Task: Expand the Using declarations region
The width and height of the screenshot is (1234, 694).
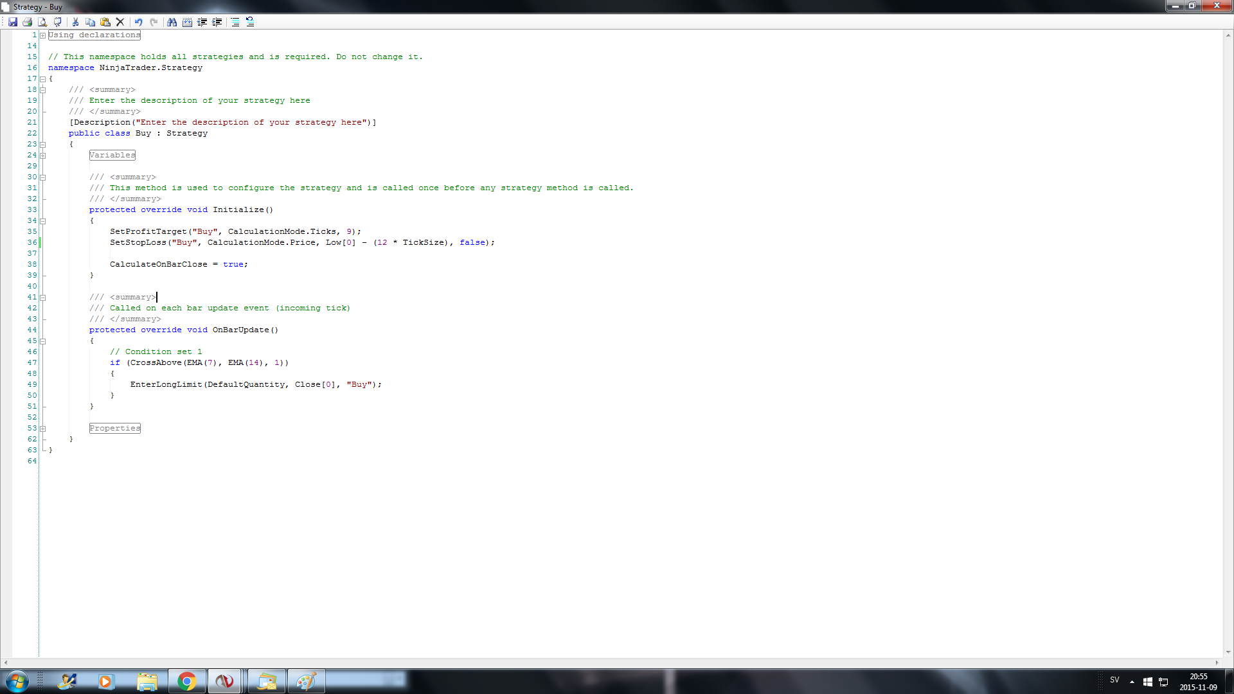Action: (43, 35)
